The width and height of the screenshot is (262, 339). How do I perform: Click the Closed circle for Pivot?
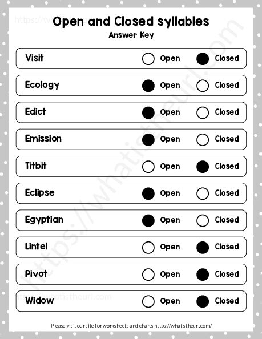click(203, 275)
